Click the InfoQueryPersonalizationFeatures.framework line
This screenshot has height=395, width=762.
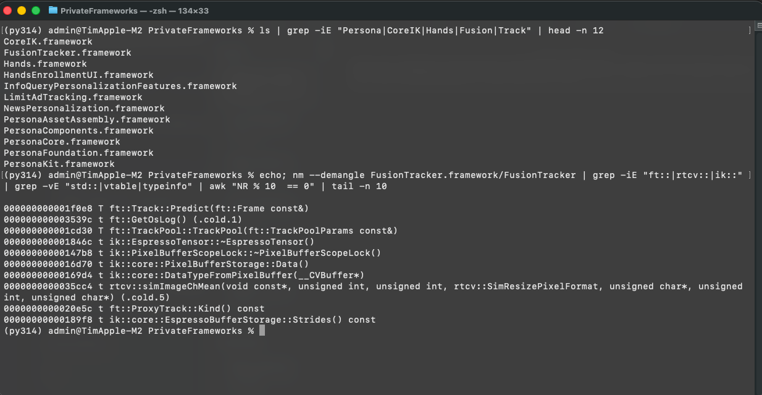120,86
